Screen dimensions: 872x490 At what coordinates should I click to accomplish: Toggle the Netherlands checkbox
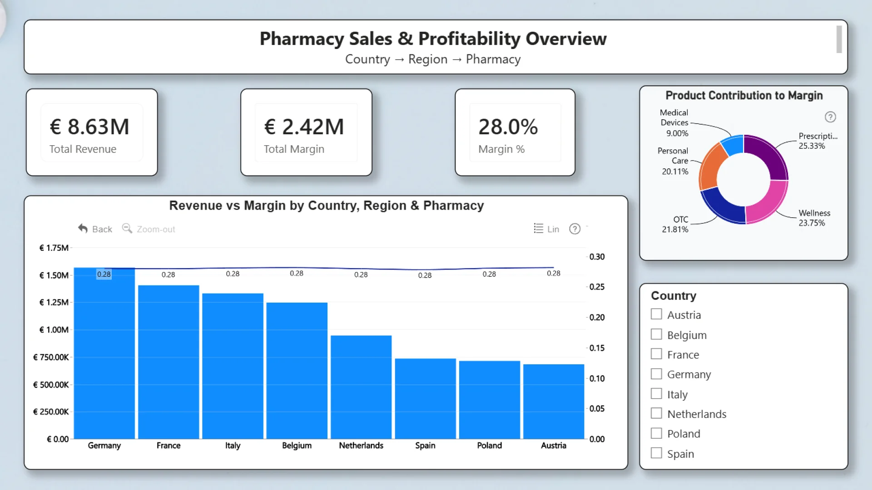pos(656,413)
